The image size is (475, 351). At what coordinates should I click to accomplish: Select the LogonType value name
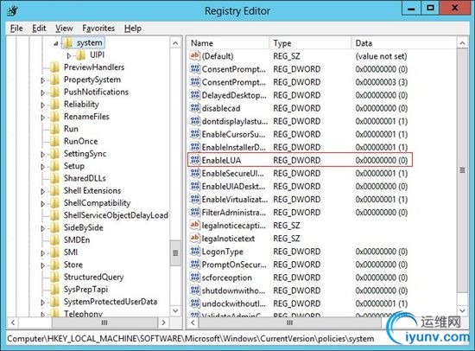coord(223,252)
